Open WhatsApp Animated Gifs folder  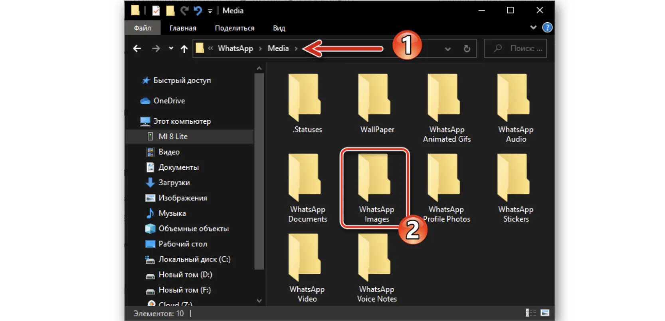[x=446, y=108]
